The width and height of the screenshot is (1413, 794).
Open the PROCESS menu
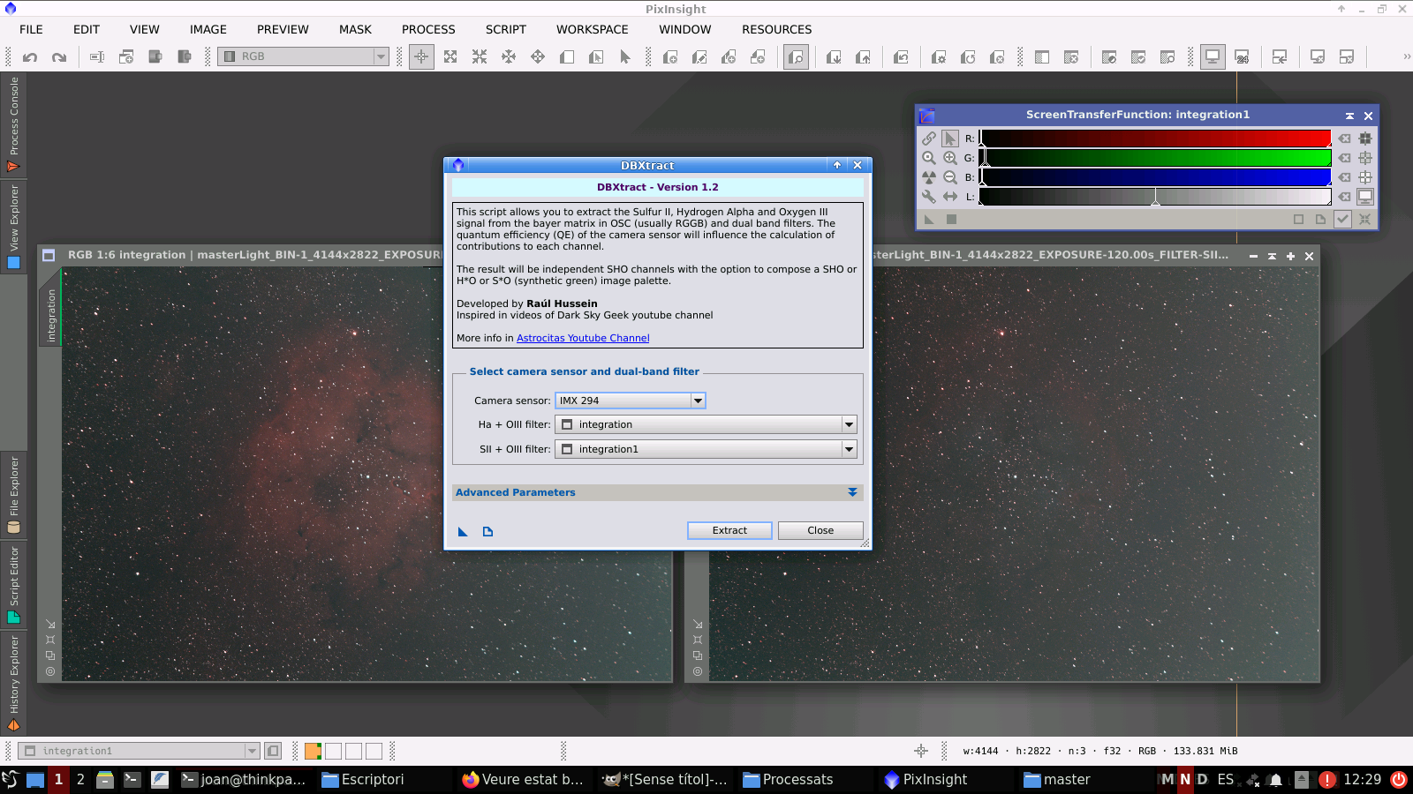click(428, 29)
